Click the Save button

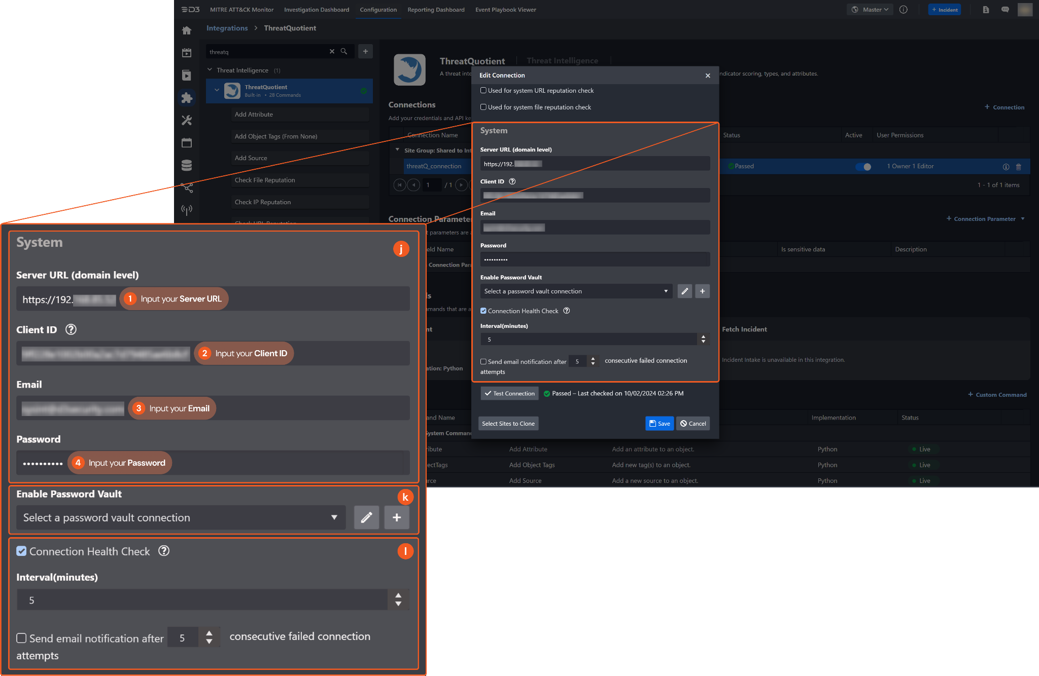coord(659,424)
